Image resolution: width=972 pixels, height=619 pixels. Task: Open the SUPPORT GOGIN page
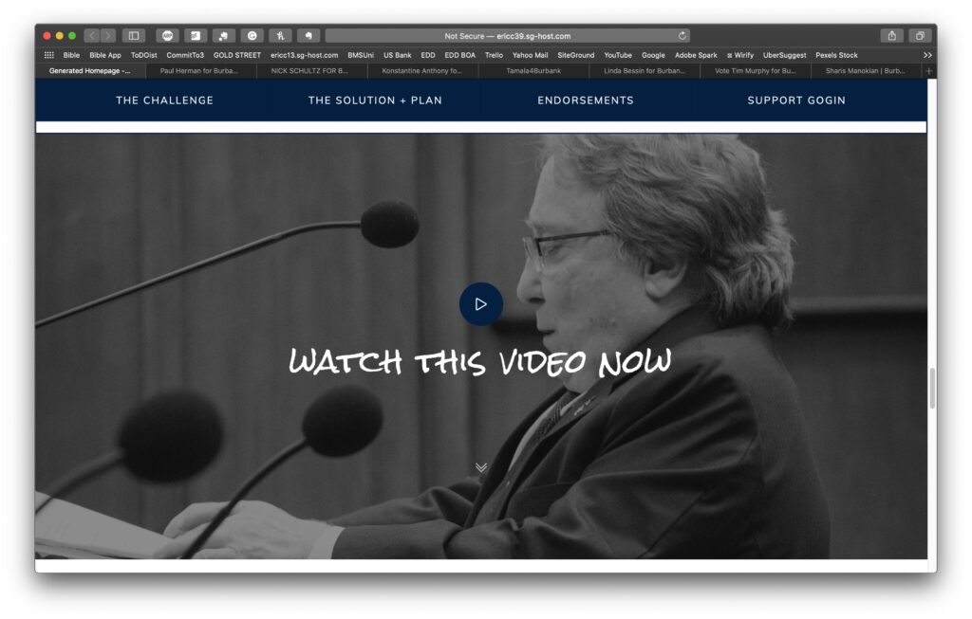[x=795, y=100]
